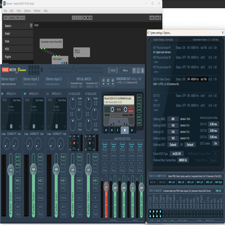Open the Window menu in Element
The width and height of the screenshot is (225, 225).
pos(37,11)
